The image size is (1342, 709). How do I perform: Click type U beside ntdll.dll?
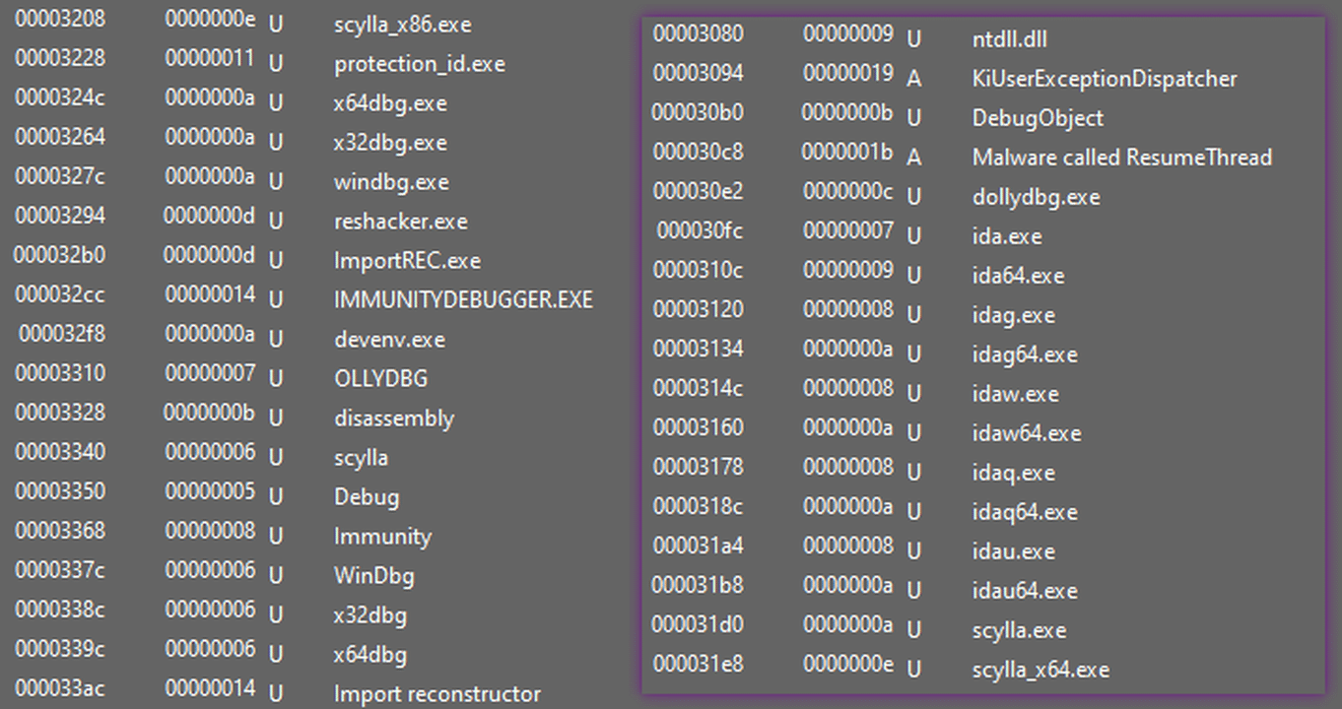(914, 39)
